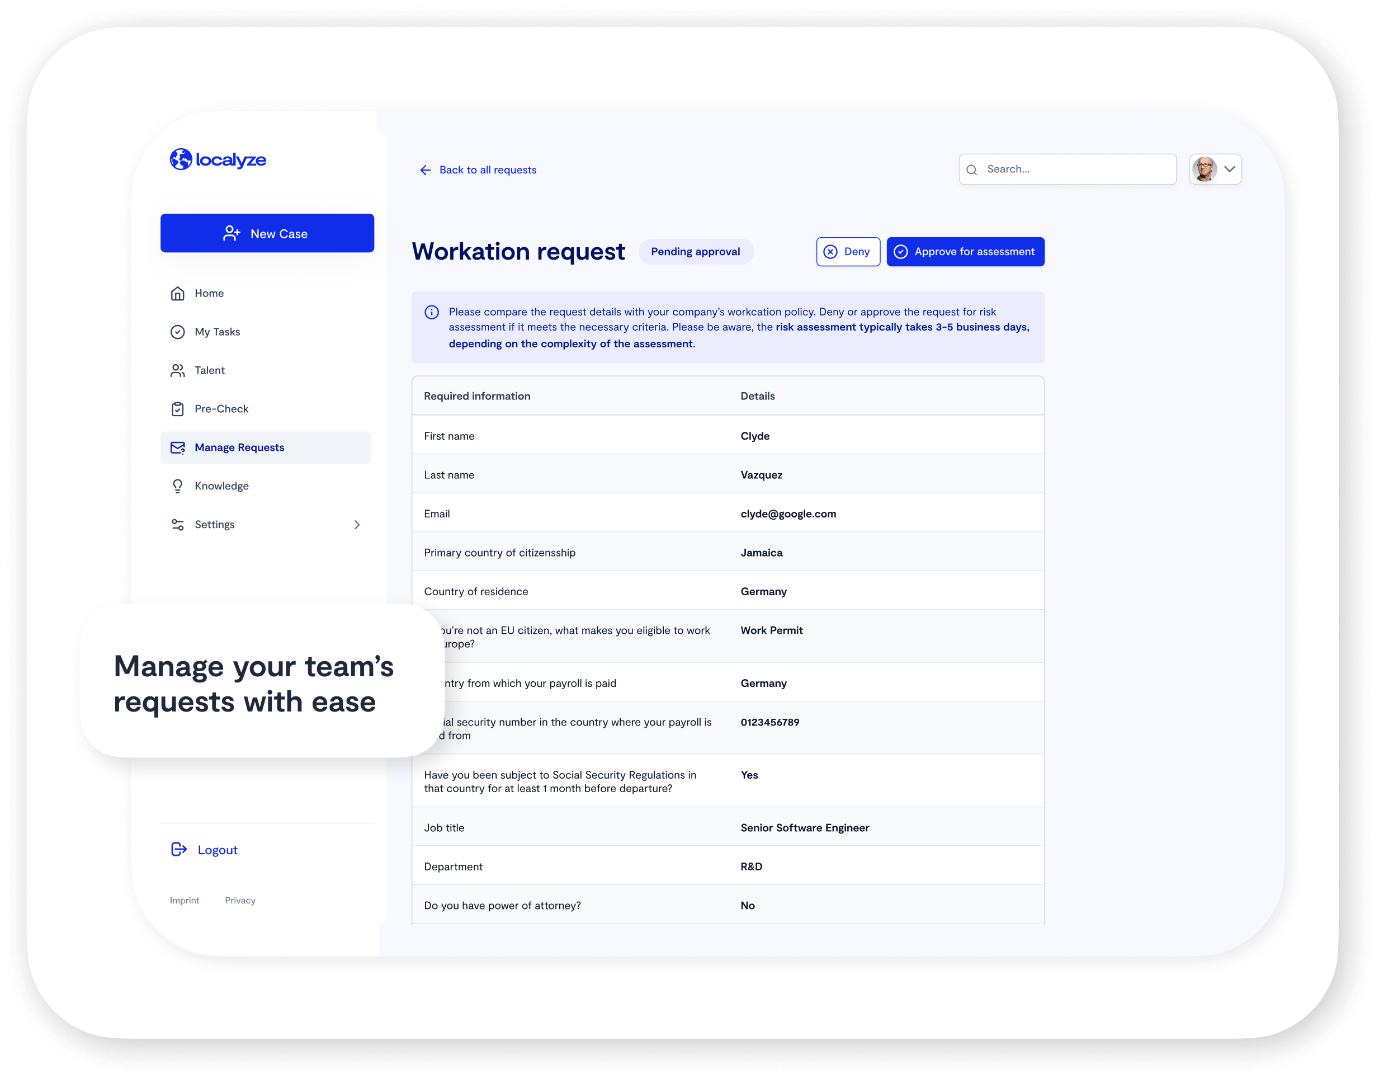Click Approve for assessment button
The image size is (1379, 1079).
965,251
